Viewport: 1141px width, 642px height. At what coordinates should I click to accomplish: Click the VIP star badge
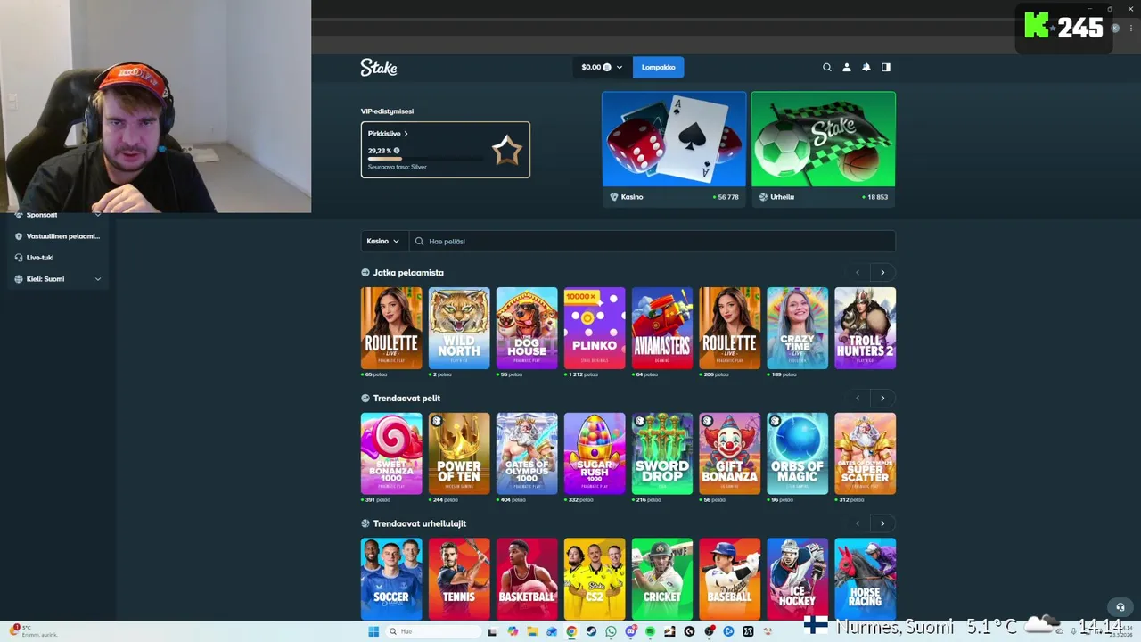click(507, 150)
